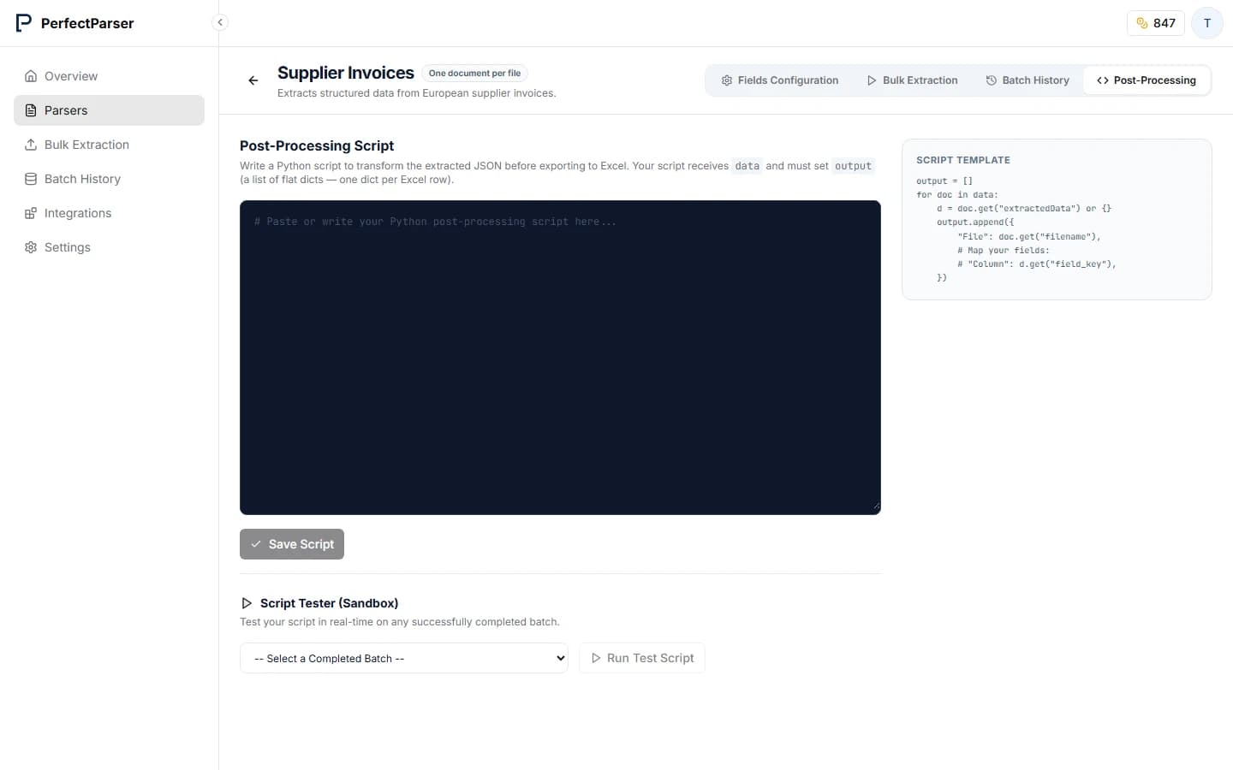Click the Post-Processing Script heading
Screen dimensions: 1233x770
click(x=317, y=145)
